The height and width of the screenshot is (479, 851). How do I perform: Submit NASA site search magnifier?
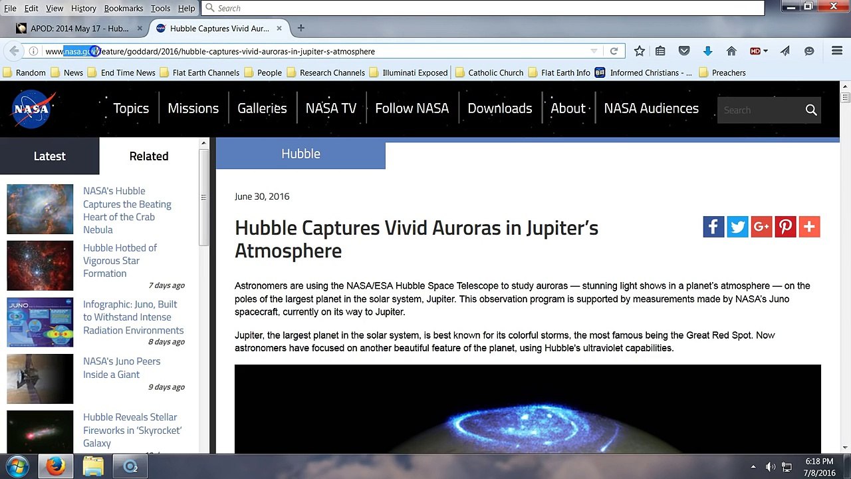(x=811, y=110)
